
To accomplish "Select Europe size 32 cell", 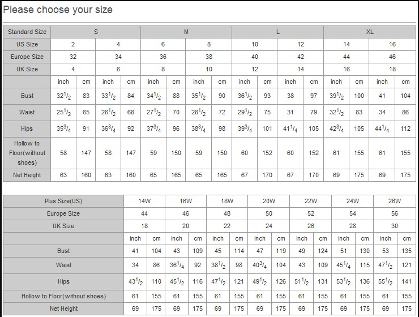I will (x=73, y=57).
